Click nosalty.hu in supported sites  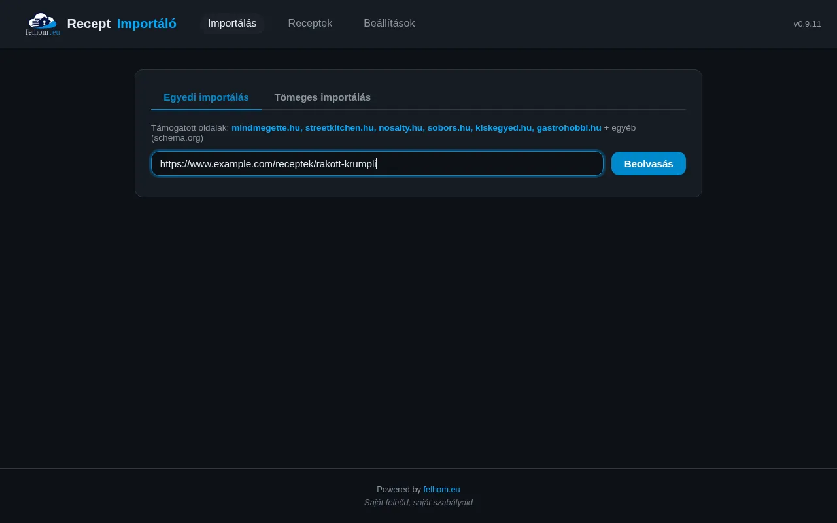pyautogui.click(x=400, y=127)
